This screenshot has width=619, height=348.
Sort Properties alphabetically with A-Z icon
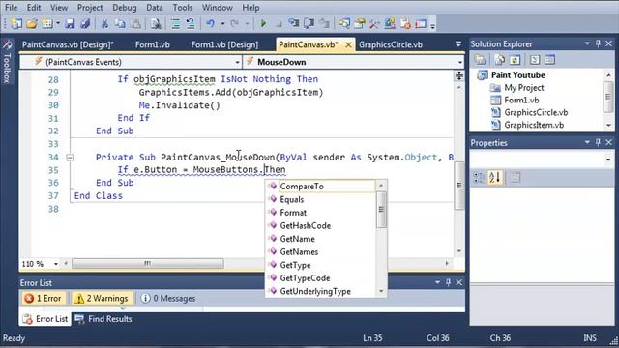pyautogui.click(x=495, y=178)
